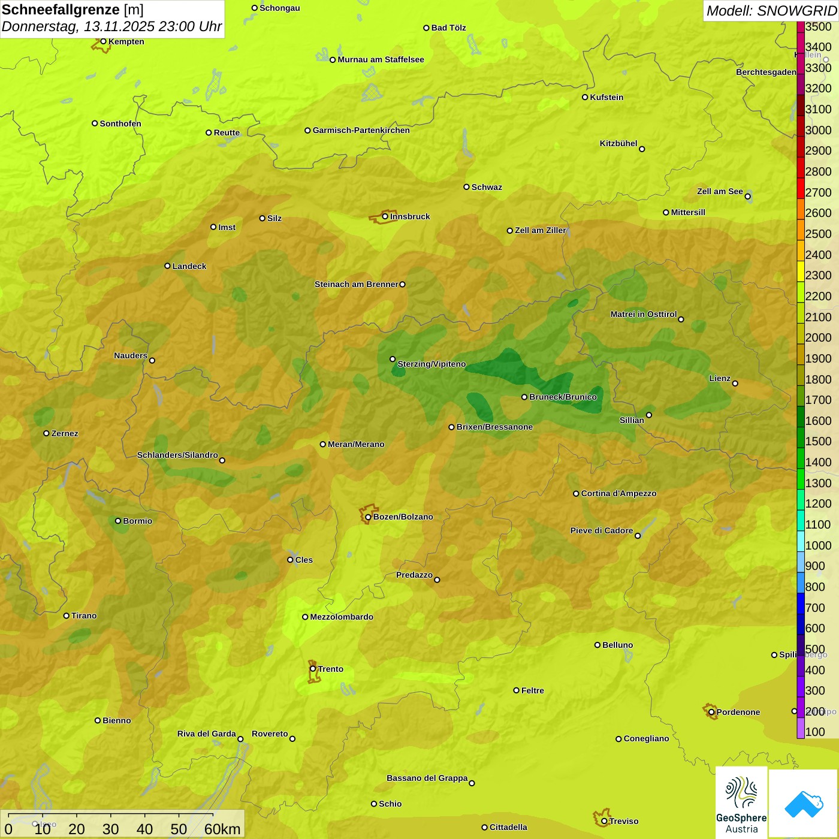This screenshot has width=839, height=839.
Task: Click the Schlanders/Silandro label
Action: click(177, 455)
